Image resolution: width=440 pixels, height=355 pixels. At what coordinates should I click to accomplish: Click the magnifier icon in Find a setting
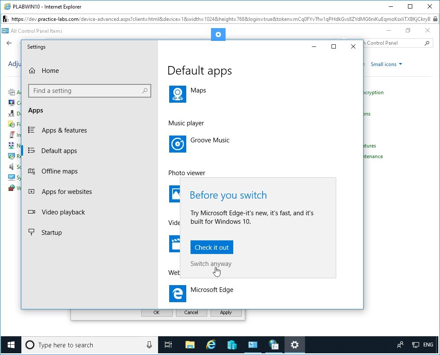pyautogui.click(x=145, y=91)
